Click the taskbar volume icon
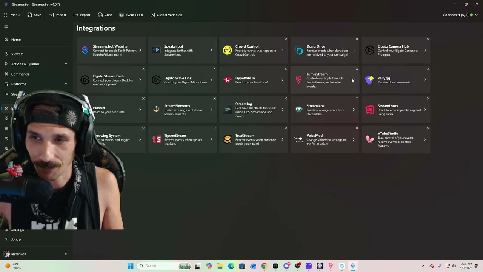 tap(454, 266)
